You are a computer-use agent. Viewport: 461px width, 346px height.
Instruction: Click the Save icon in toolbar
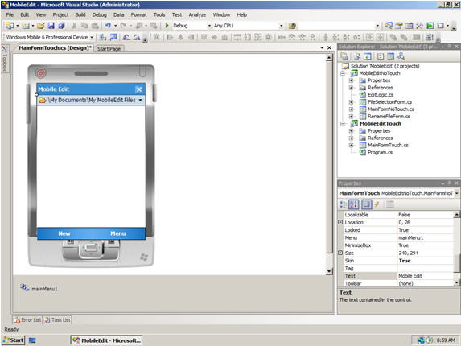click(x=51, y=26)
